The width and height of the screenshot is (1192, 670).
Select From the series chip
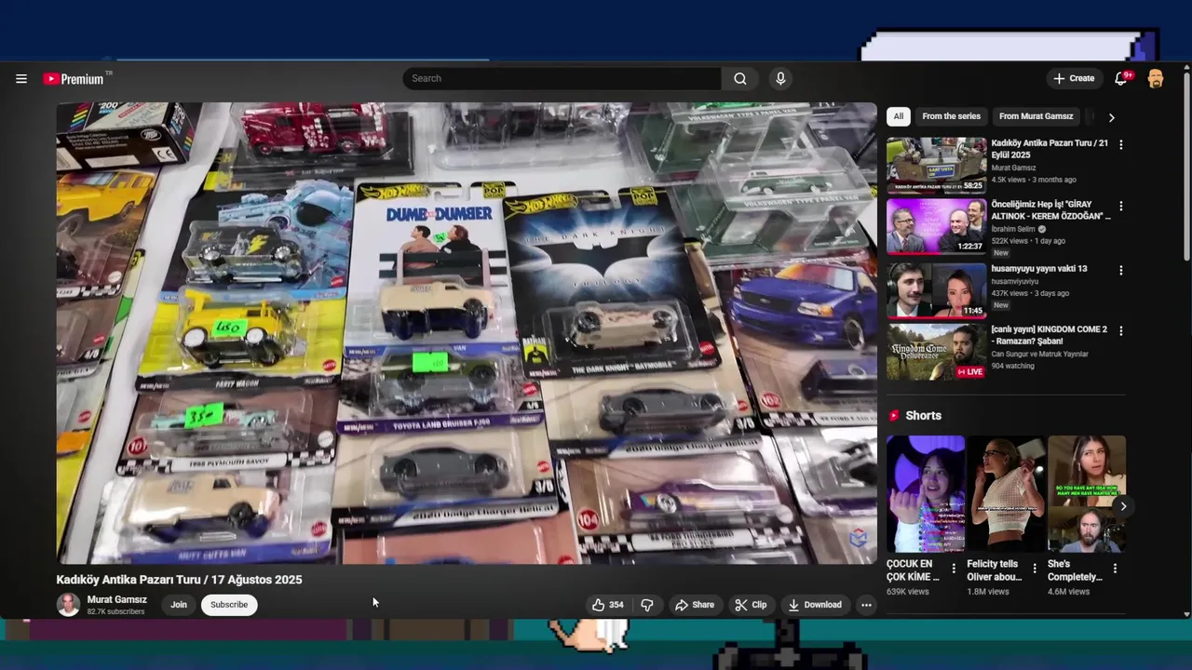click(x=951, y=116)
